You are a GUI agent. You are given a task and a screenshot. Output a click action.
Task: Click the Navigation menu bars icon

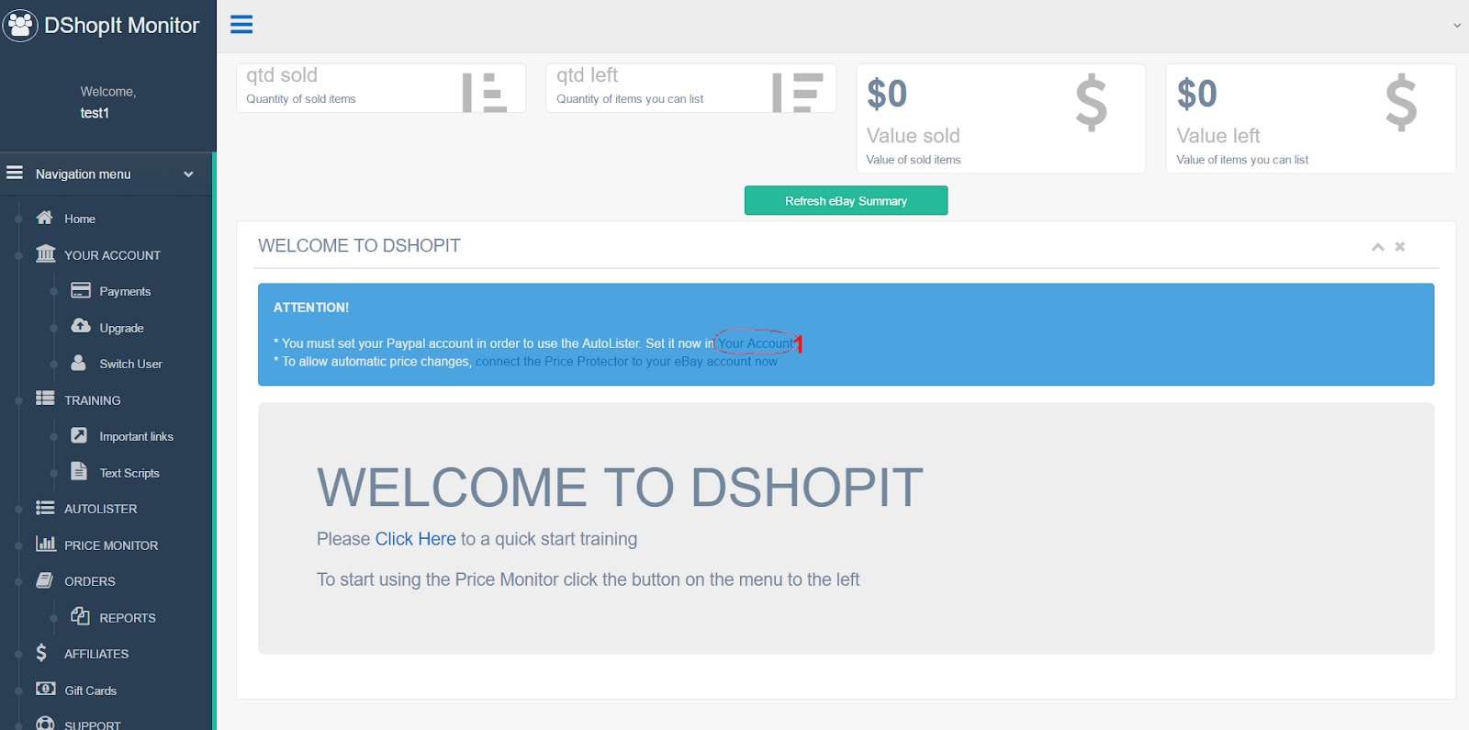pos(15,173)
